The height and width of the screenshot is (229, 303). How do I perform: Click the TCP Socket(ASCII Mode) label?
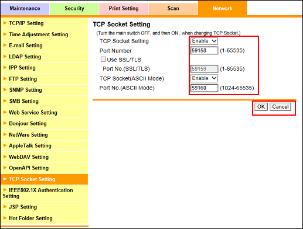pyautogui.click(x=132, y=78)
